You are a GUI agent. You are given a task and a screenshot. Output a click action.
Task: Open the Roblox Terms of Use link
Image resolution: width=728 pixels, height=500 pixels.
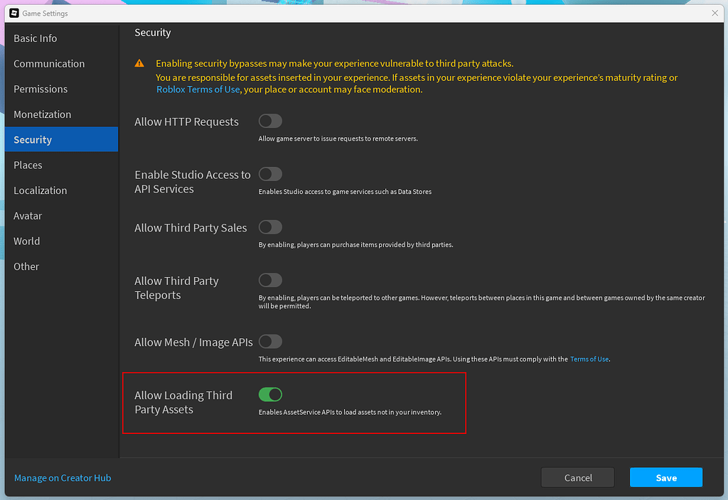coord(196,89)
